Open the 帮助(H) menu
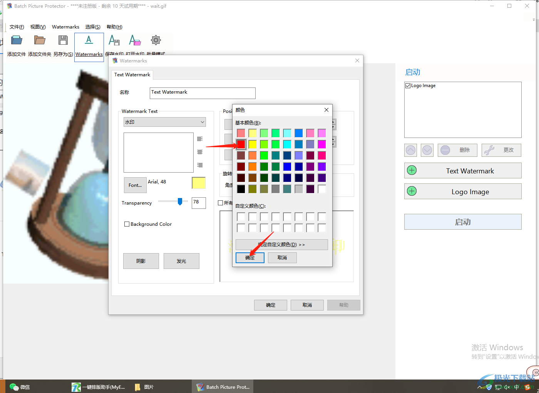539x393 pixels. click(114, 27)
